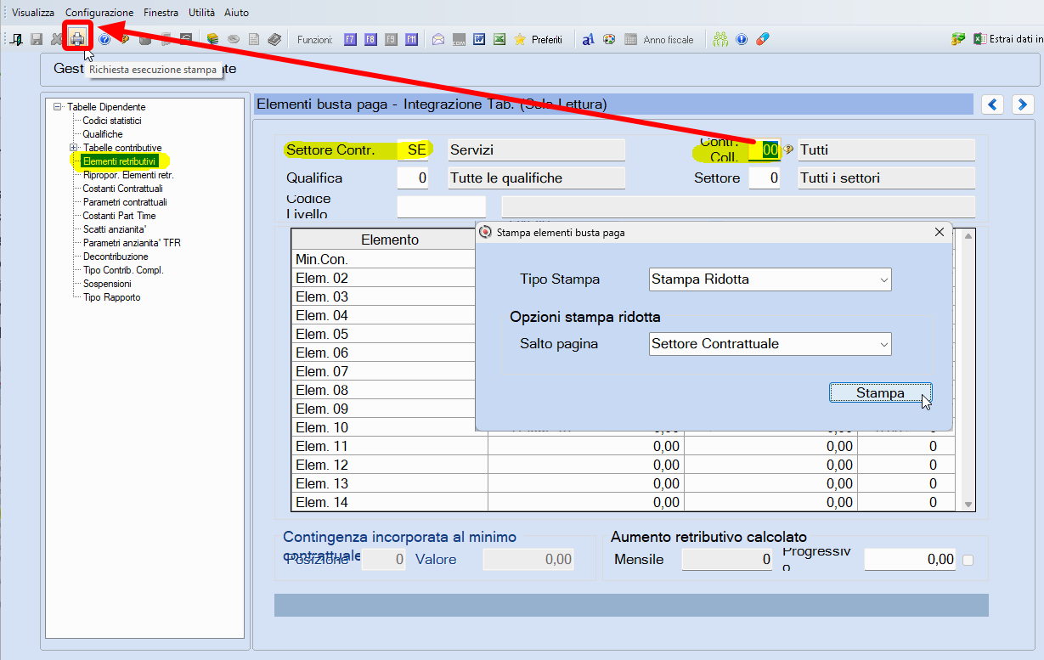
Task: Open the Utilità menu
Action: click(201, 13)
